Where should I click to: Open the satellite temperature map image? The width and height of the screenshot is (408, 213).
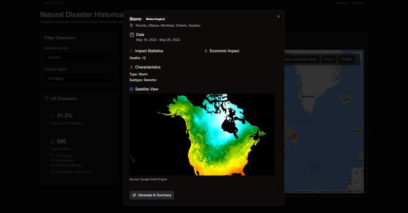click(x=202, y=135)
